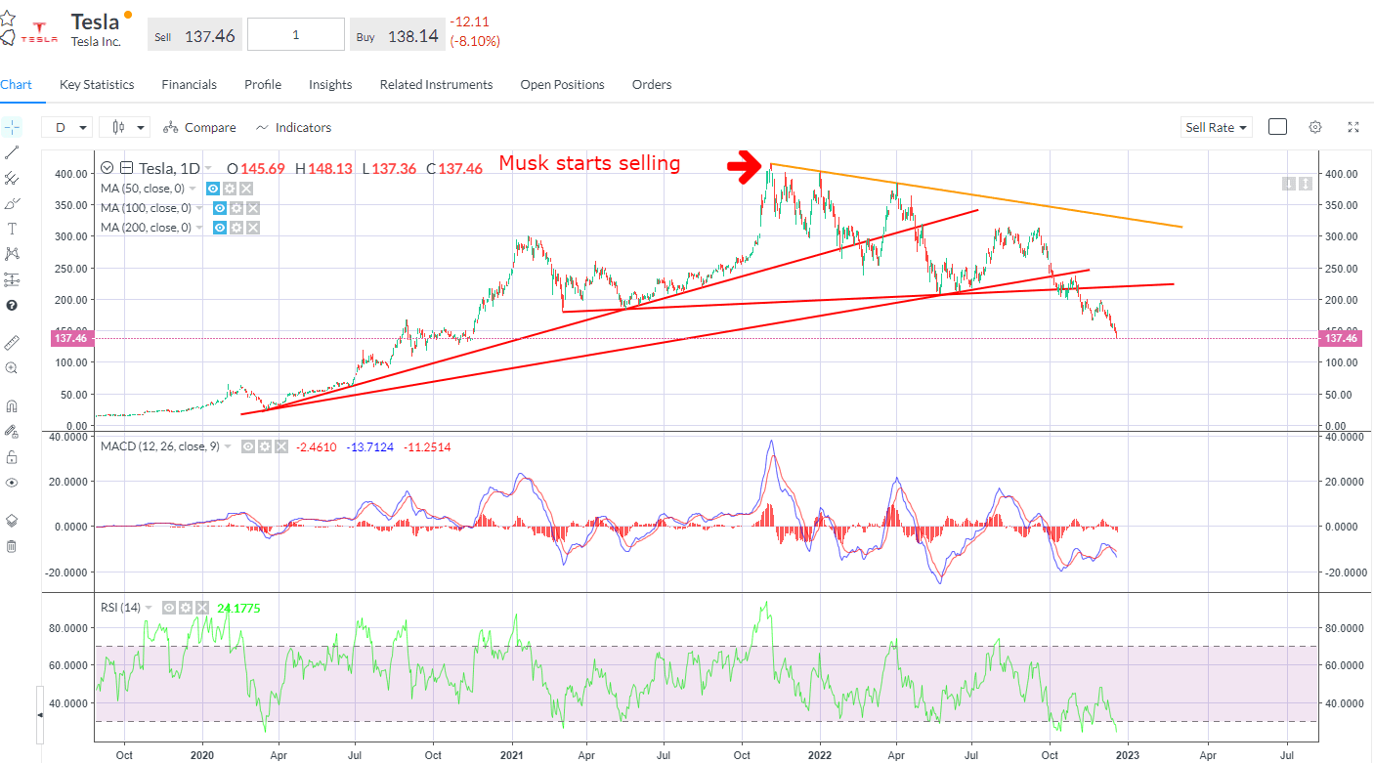Hide the MA 100 indicator
Screen dimensions: 1374x763
coord(219,208)
